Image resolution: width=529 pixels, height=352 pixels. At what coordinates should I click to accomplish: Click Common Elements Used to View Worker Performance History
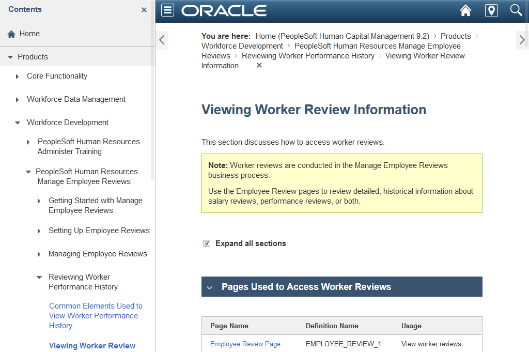96,315
